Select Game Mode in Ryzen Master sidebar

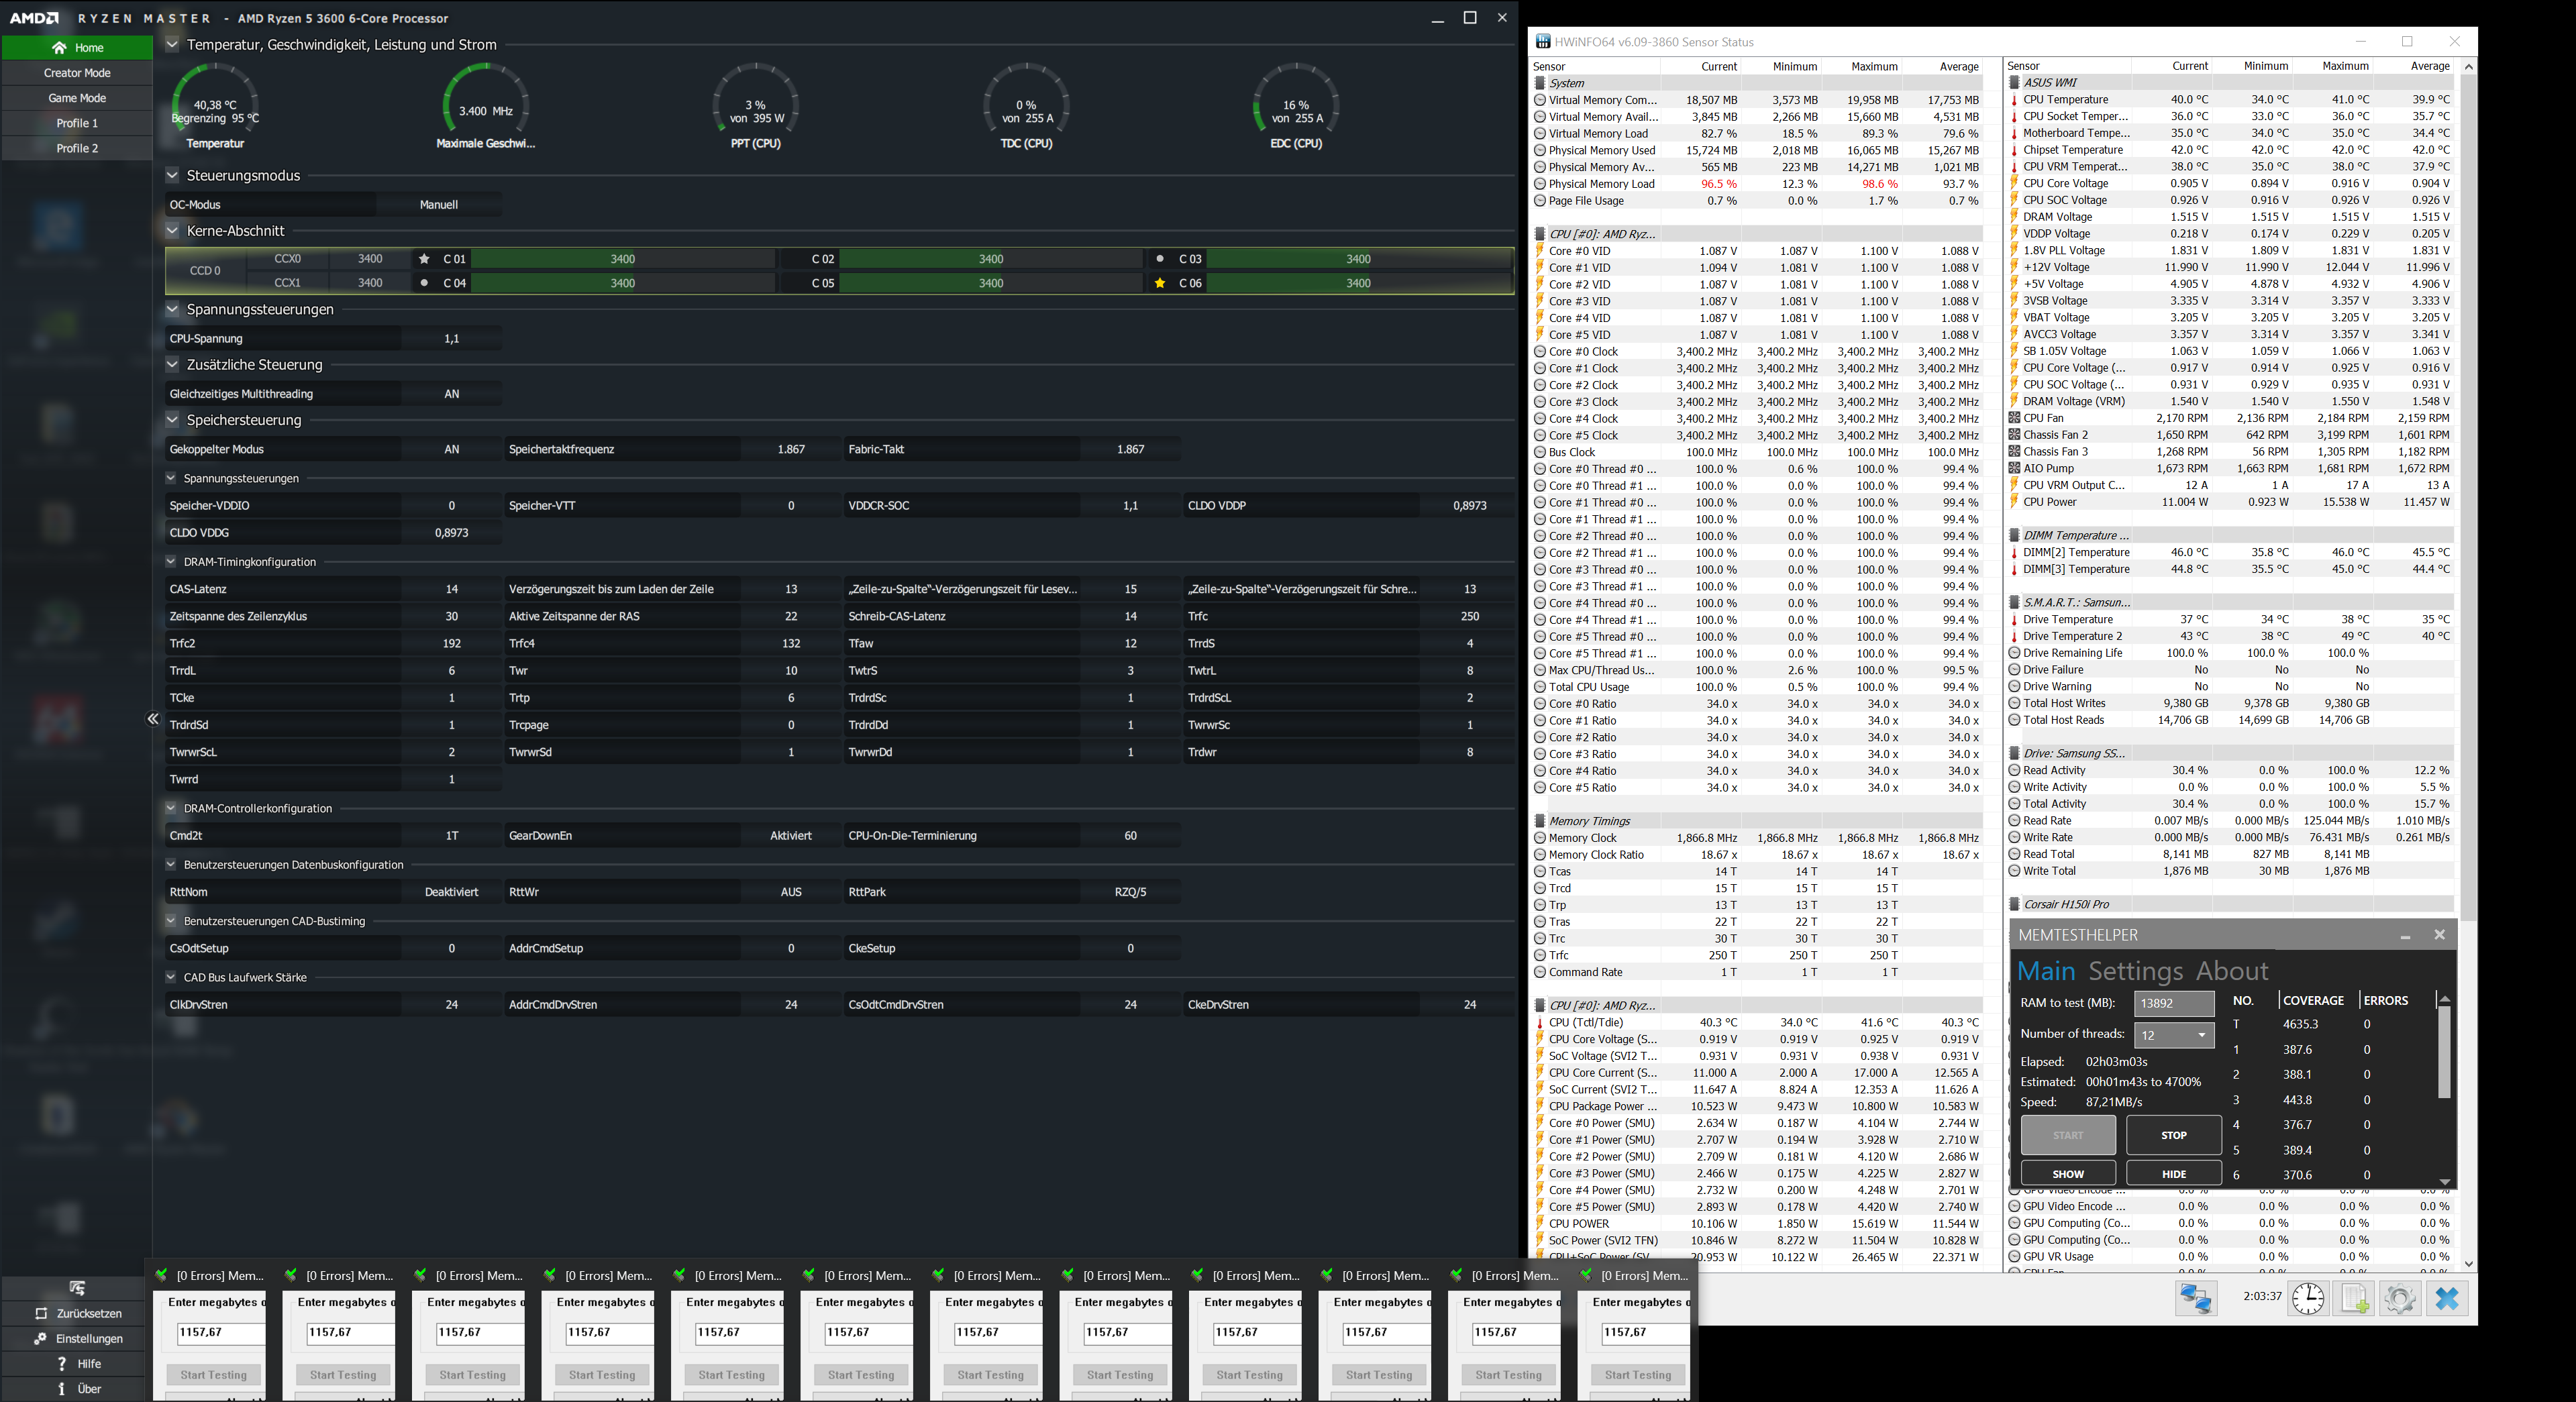pyautogui.click(x=77, y=98)
